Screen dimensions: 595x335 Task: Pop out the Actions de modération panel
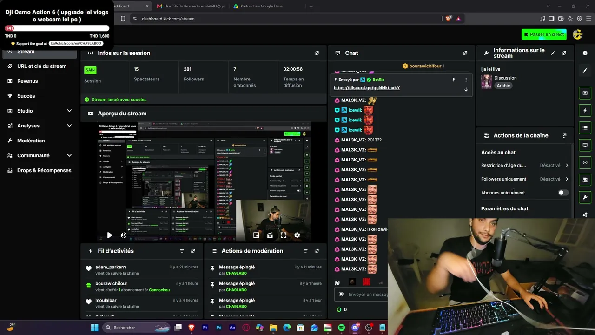(317, 251)
